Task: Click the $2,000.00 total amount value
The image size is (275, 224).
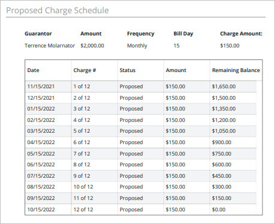Action: click(x=92, y=46)
